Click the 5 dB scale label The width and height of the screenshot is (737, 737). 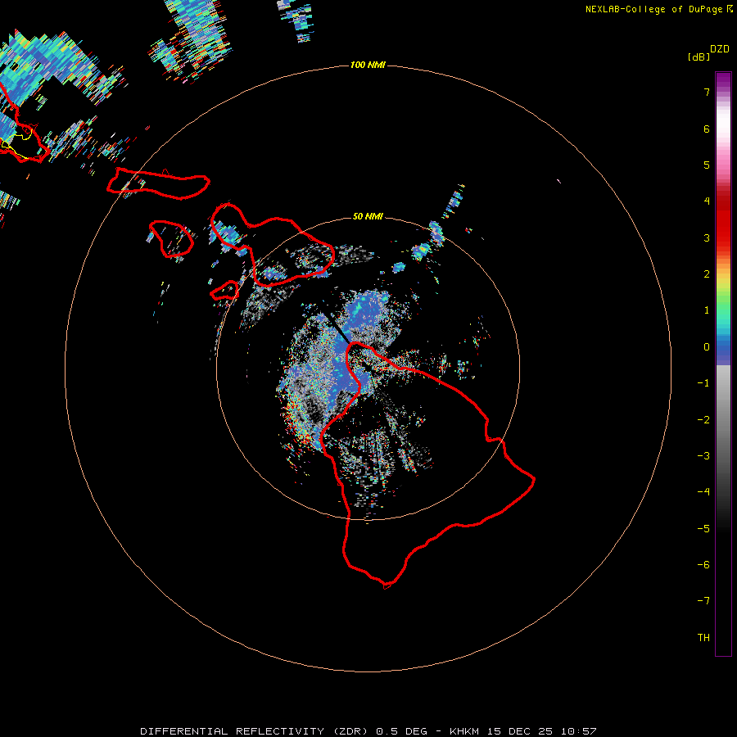707,165
